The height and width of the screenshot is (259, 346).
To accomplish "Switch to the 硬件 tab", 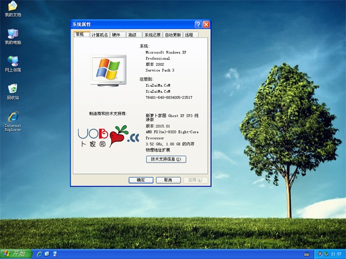I will 116,35.
